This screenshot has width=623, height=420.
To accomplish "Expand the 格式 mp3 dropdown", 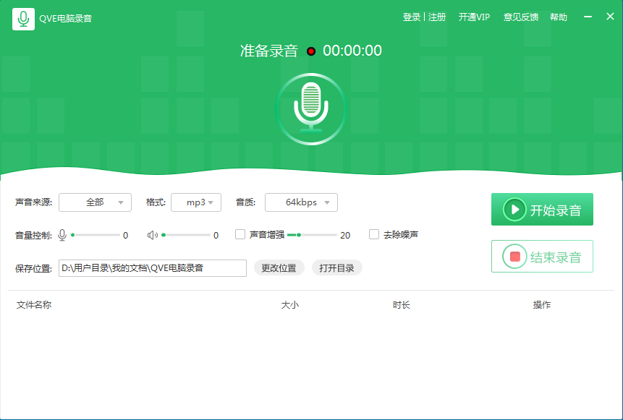I will point(196,202).
